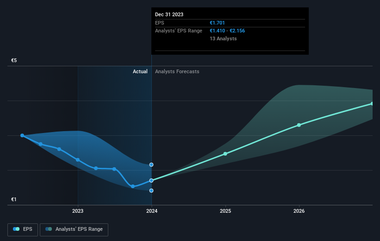Click the EPS data point at 2023 gridline

(78, 160)
